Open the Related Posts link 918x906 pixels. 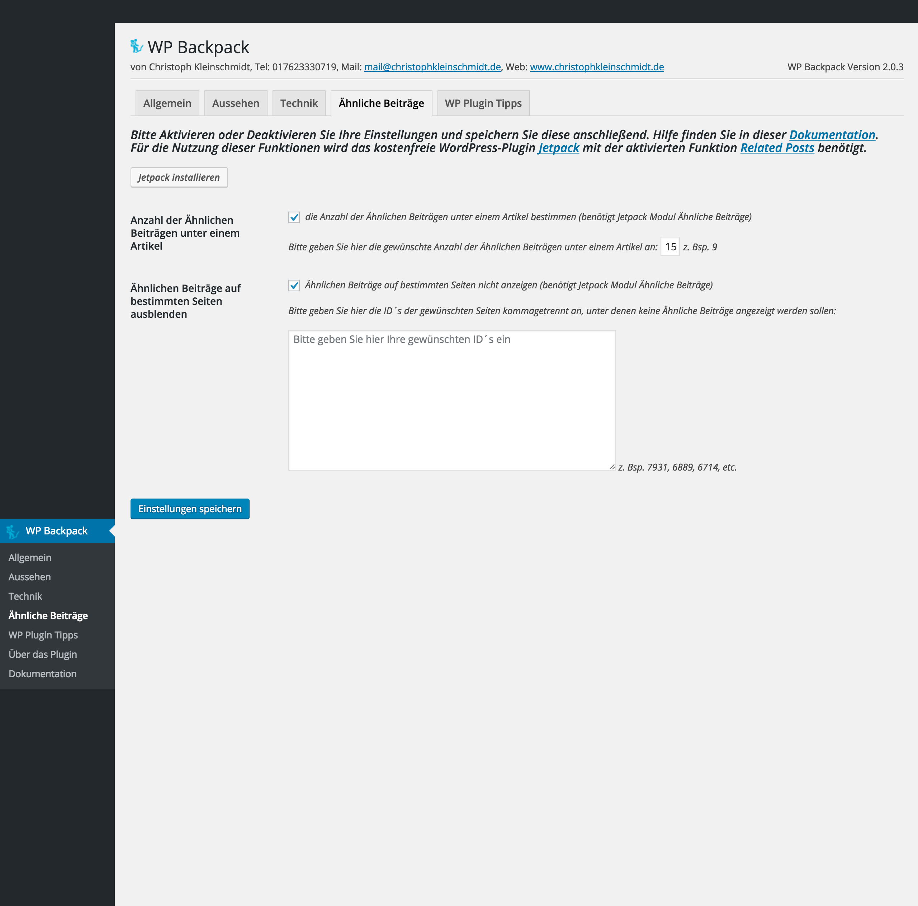(777, 148)
